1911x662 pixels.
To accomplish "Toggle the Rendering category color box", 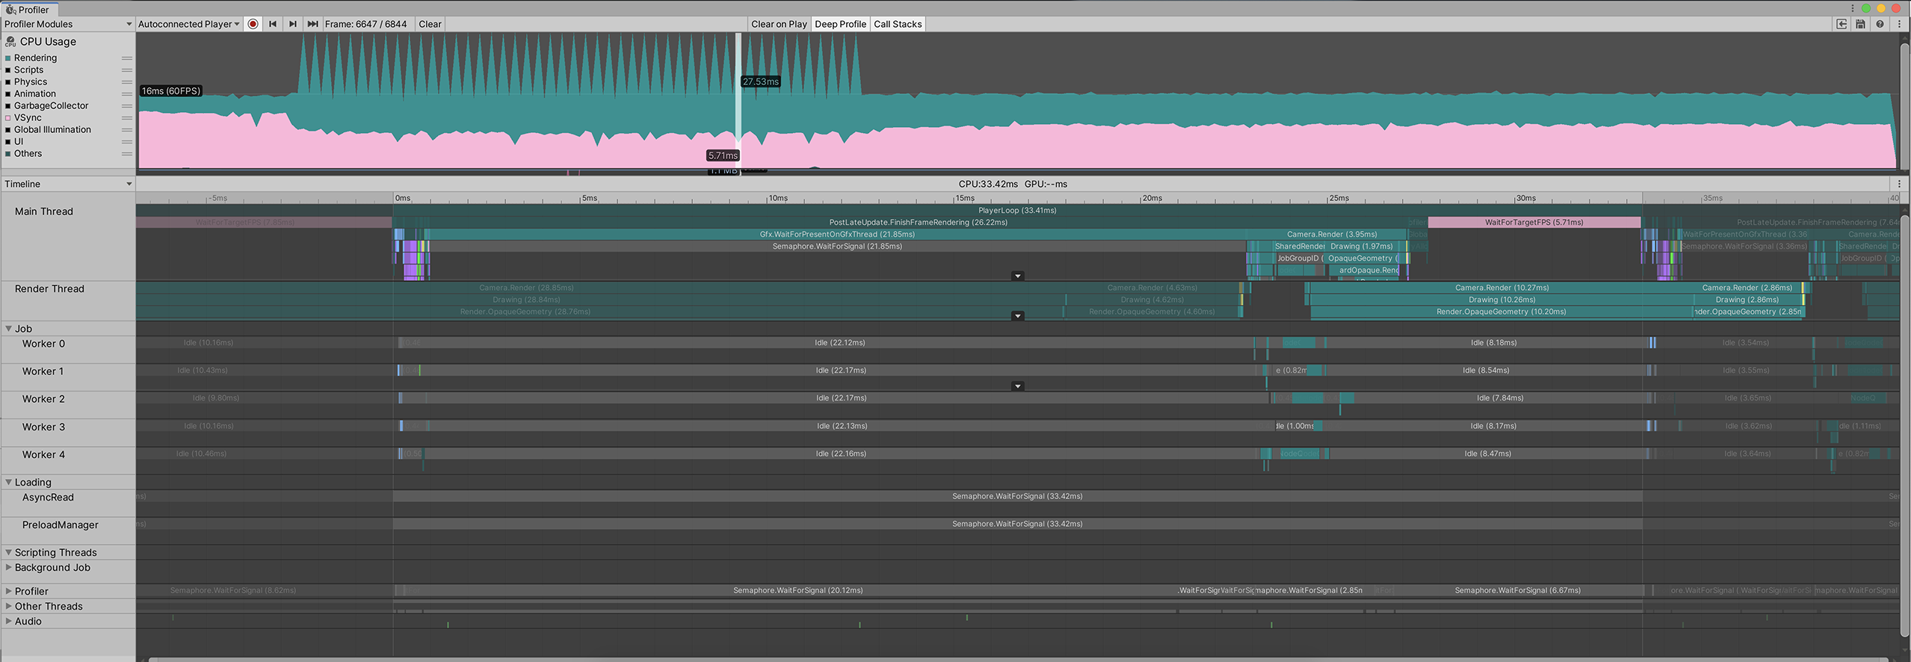I will (8, 58).
